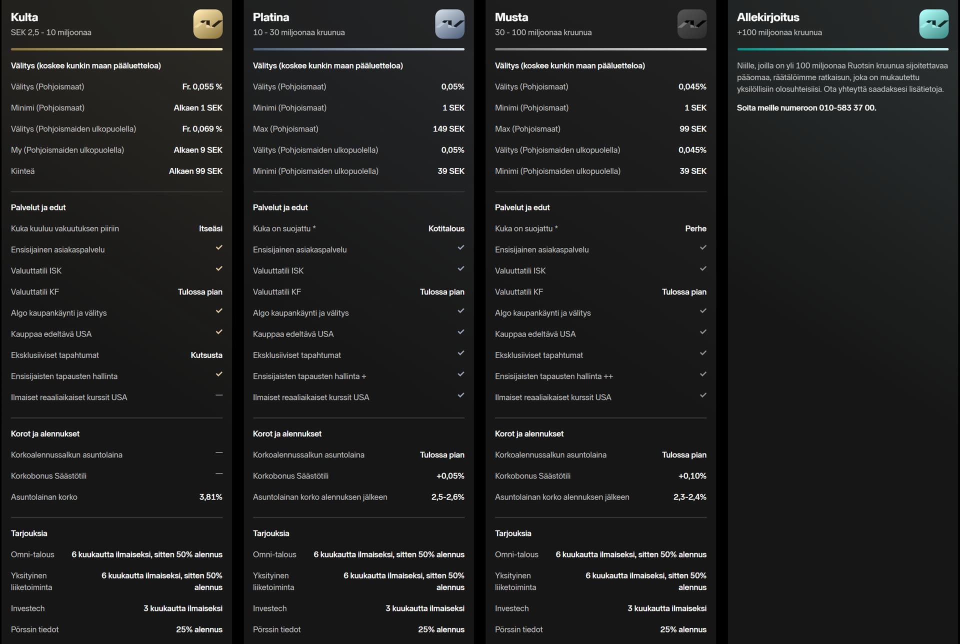
Task: Click Kulta's Ensisijaisten tapausten hallinta checkmark
Action: coord(219,374)
